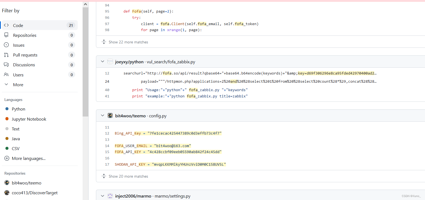Click coco413/DiscoverTarget avatar in sidebar
The height and width of the screenshot is (200, 425).
click(7, 193)
